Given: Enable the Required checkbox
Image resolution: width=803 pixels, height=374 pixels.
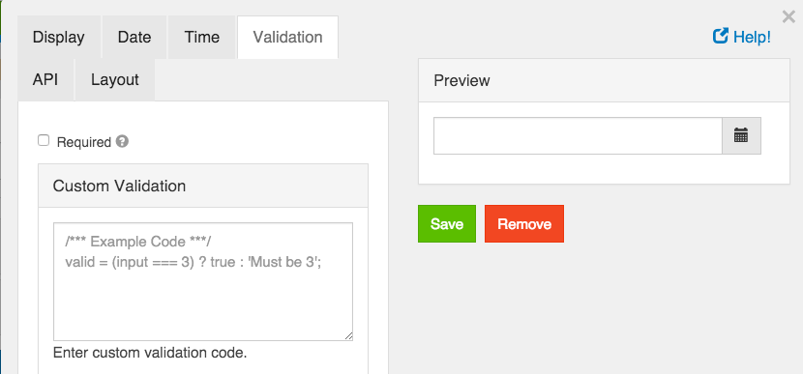Looking at the screenshot, I should [45, 141].
